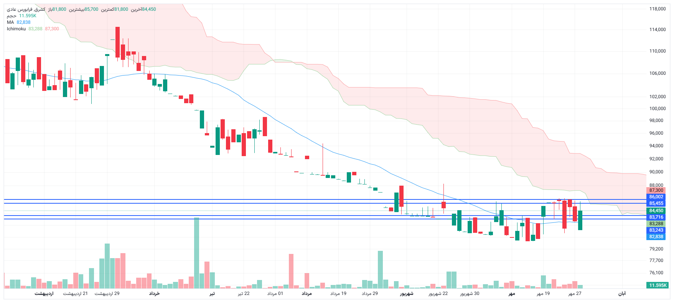
Task: Click the شهریور month label on time axis
Action: tap(407, 293)
